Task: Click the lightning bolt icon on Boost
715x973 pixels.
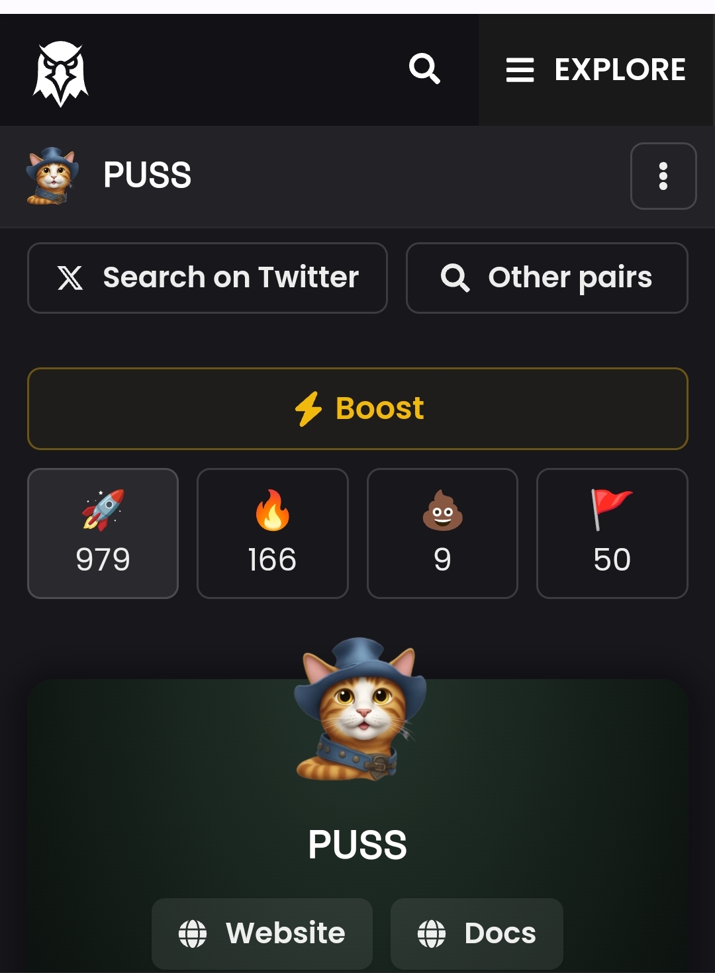Action: point(309,408)
